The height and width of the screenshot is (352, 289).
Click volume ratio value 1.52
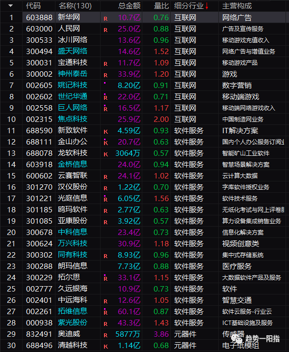pyautogui.click(x=161, y=52)
